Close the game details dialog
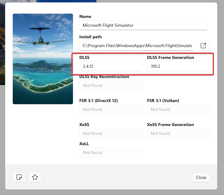Image resolution: width=224 pixels, height=195 pixels. (201, 177)
